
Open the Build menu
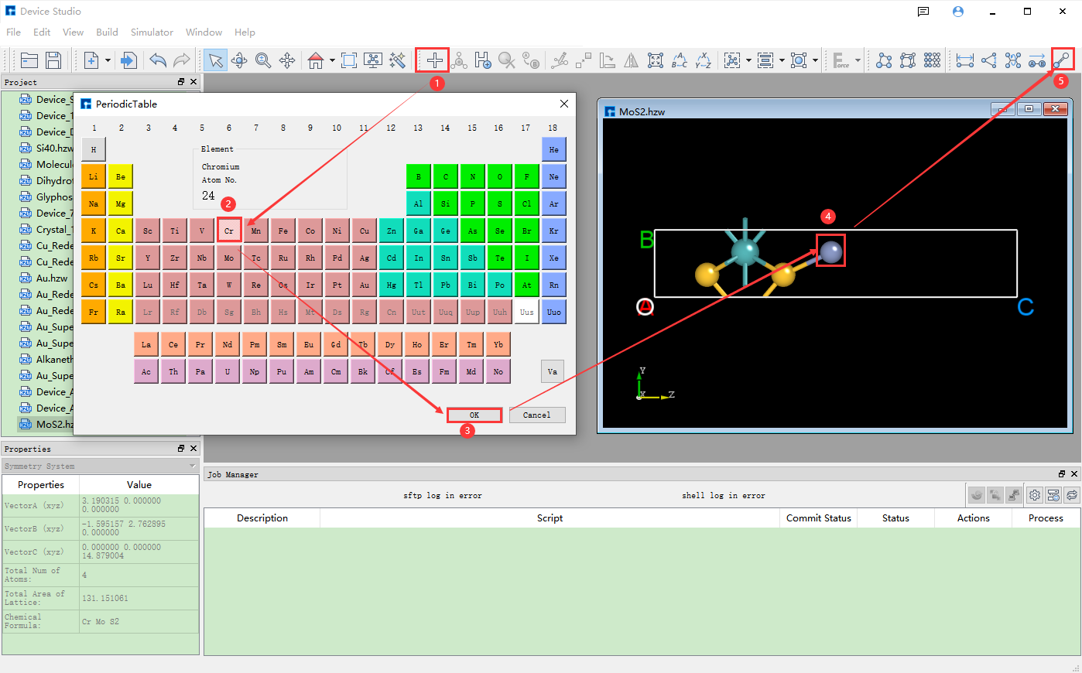tap(107, 32)
